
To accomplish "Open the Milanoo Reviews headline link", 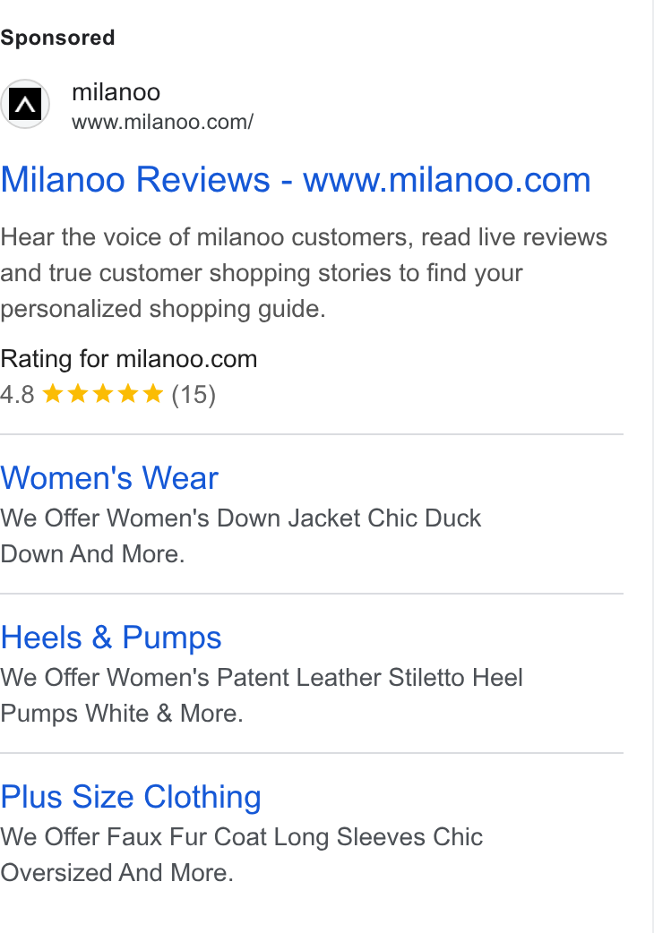I will [296, 179].
